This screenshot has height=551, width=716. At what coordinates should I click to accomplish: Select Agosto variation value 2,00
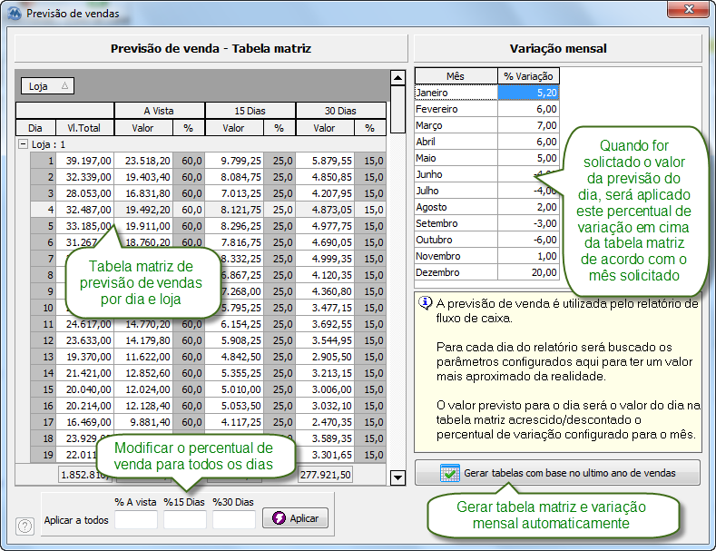(528, 207)
